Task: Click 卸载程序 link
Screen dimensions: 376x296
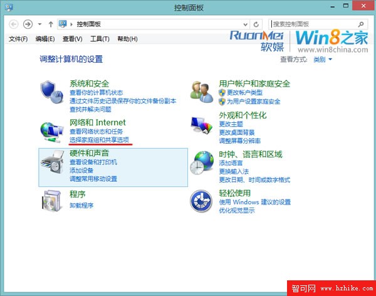Action: 81,206
